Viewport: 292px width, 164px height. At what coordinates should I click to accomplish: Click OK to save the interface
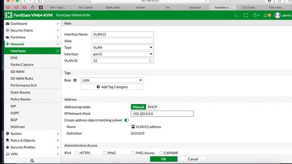(164, 159)
